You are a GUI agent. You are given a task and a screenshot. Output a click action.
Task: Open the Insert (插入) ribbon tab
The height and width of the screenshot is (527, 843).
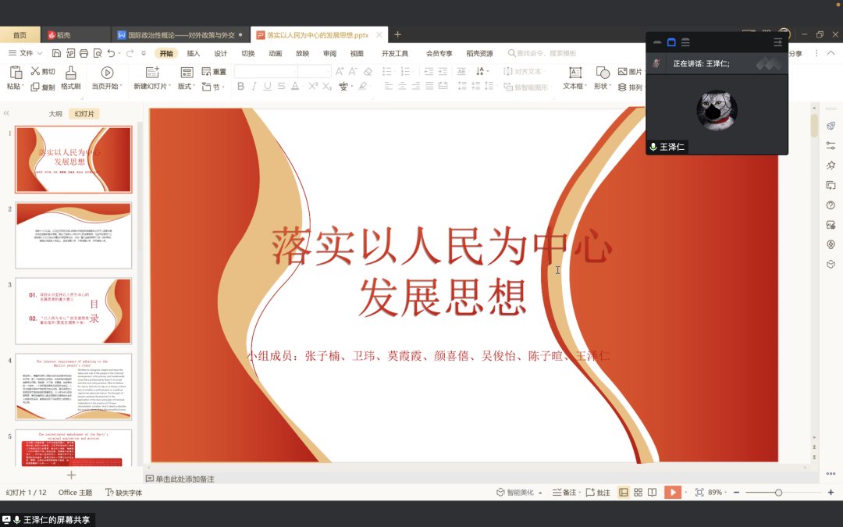pyautogui.click(x=194, y=54)
